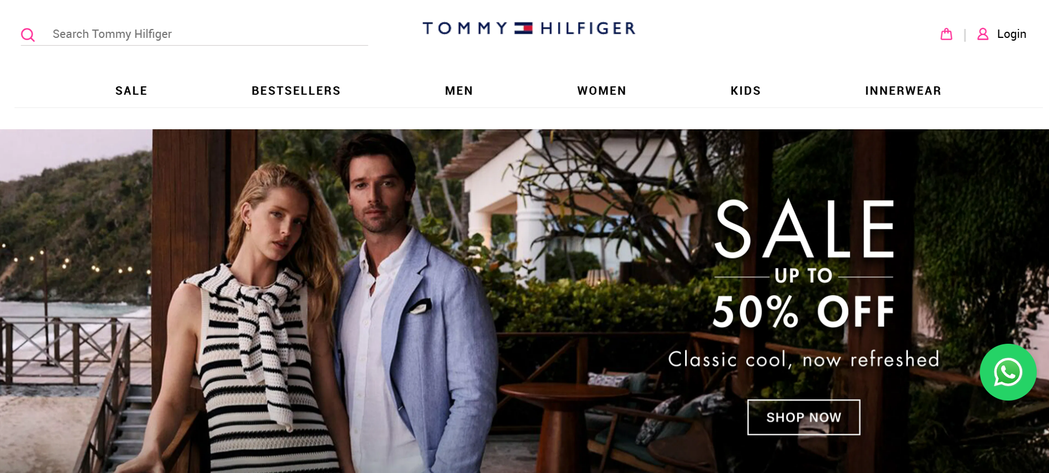The image size is (1049, 473).
Task: Click the UP TO text on the banner
Action: tap(803, 276)
